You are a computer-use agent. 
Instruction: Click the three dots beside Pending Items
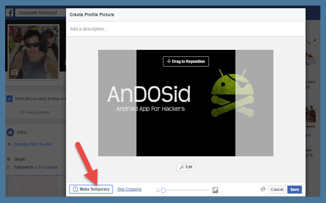pyautogui.click(x=11, y=112)
